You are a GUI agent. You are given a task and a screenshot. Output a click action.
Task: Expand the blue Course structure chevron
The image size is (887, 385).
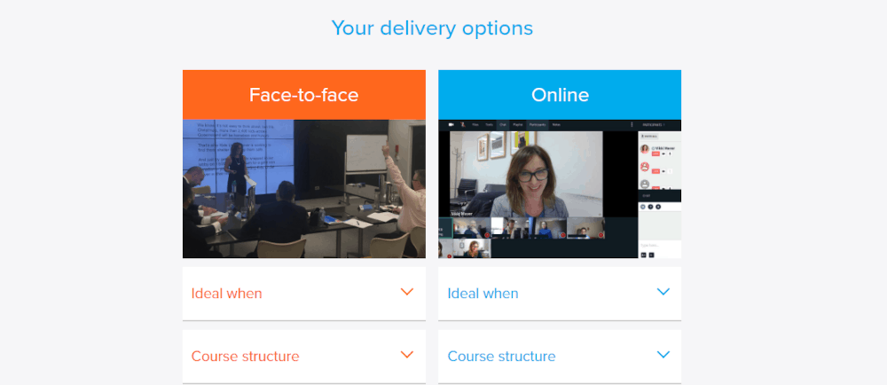pos(663,355)
